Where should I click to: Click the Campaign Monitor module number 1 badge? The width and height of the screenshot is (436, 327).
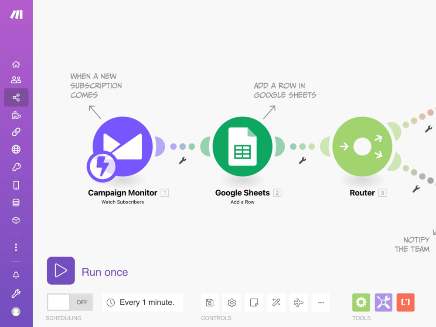(x=165, y=192)
